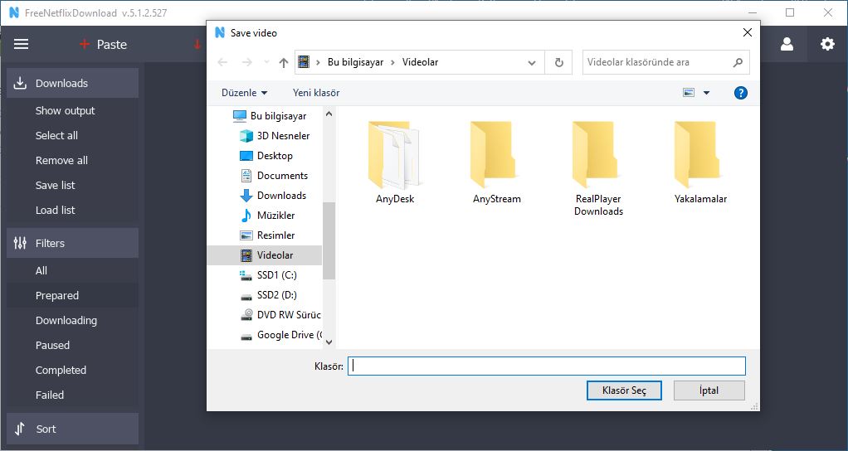Confirm with the Klasör Seç button

click(x=624, y=390)
